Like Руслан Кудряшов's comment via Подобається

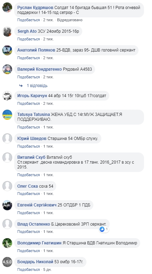[x=28, y=20]
